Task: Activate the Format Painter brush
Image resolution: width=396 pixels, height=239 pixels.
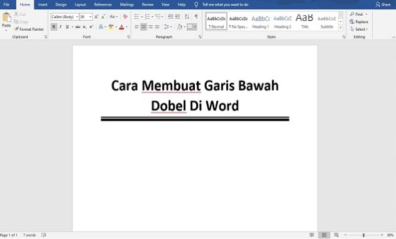Action: [x=16, y=30]
